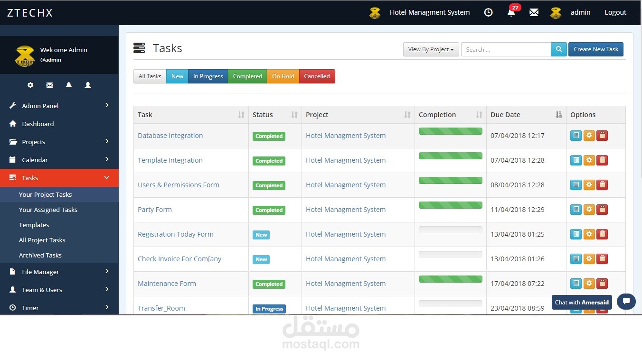The image size is (642, 358).
Task: Click the sidebar user profile icon
Action: [88, 85]
